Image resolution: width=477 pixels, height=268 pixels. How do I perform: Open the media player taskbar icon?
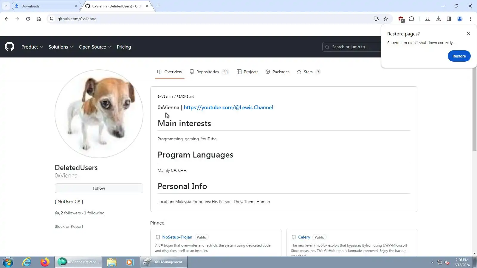click(x=130, y=262)
